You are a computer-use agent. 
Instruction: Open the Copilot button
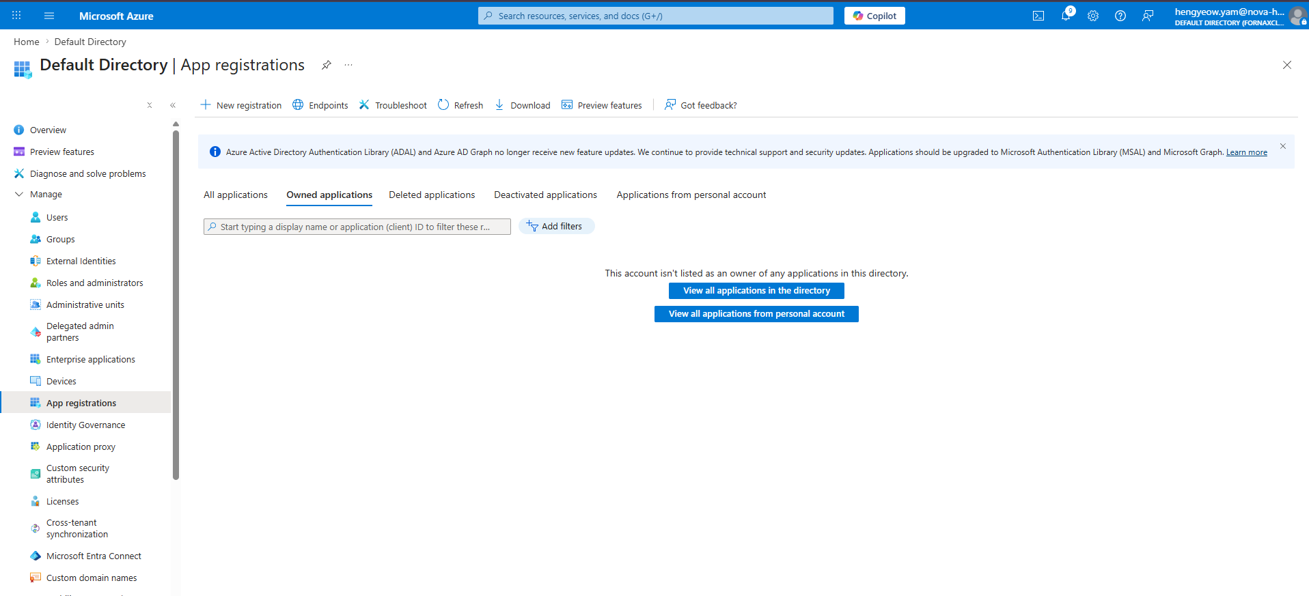tap(874, 16)
